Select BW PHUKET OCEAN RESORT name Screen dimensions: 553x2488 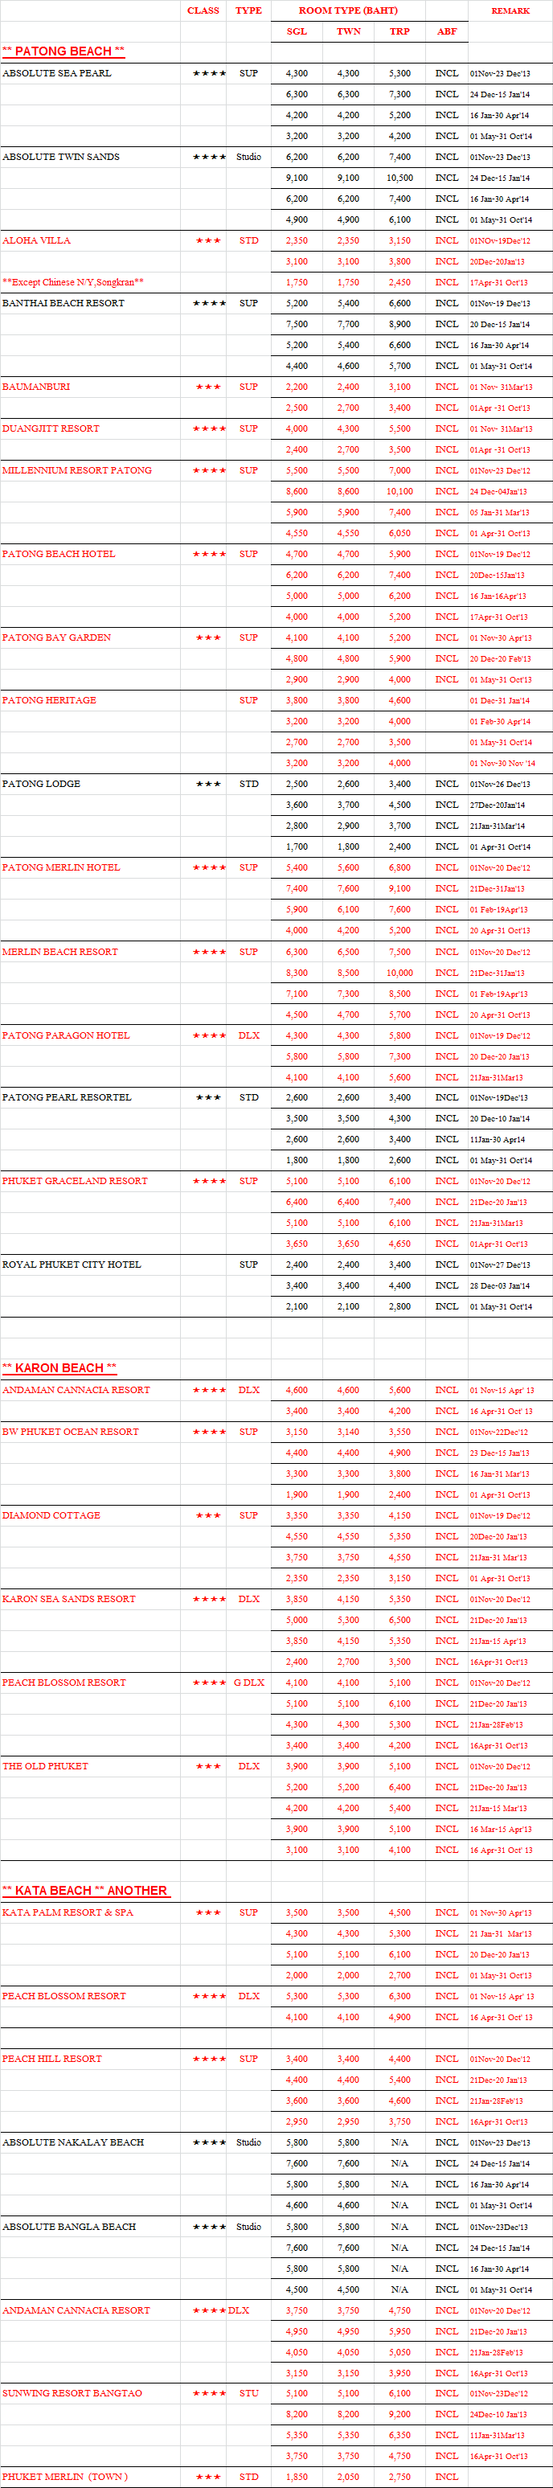pos(71,1432)
